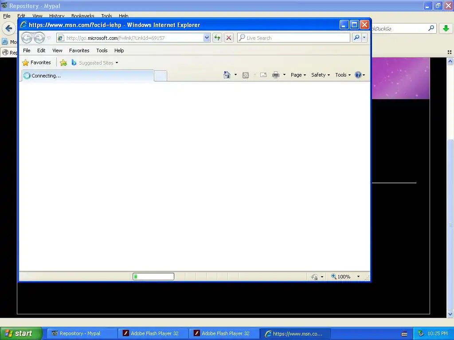
Task: Click the system tray network icon
Action: click(421, 334)
